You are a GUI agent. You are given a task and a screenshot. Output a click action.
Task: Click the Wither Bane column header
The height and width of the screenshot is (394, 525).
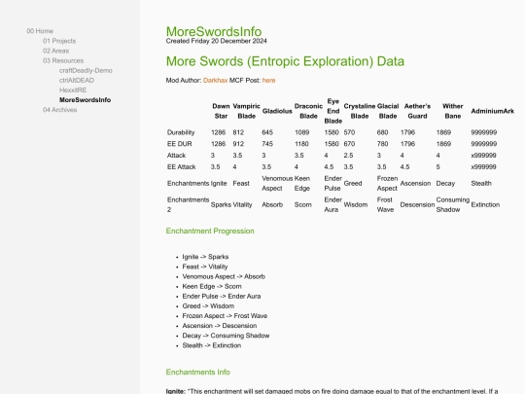tap(453, 111)
